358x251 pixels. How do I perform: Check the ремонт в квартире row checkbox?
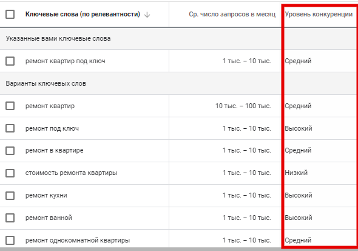[10, 151]
